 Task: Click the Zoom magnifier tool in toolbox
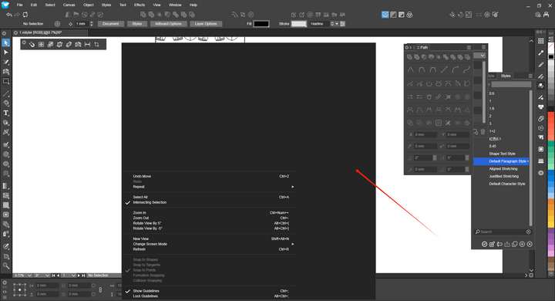pos(5,265)
